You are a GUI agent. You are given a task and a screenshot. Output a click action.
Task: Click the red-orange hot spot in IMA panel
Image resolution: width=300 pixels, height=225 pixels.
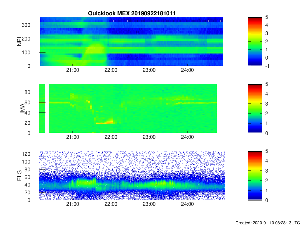click(x=105, y=122)
